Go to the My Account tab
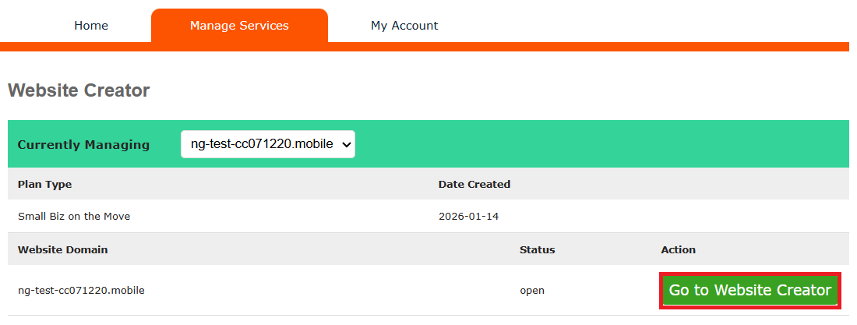This screenshot has height=325, width=857. 404,26
